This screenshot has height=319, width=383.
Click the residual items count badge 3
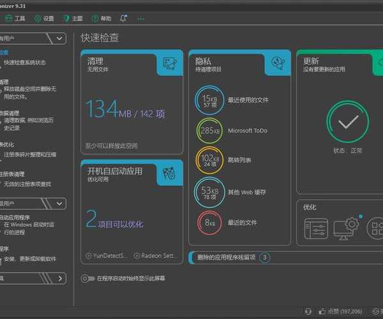pyautogui.click(x=264, y=258)
